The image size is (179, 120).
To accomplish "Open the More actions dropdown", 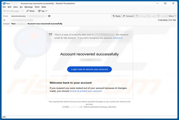I will [172, 16].
